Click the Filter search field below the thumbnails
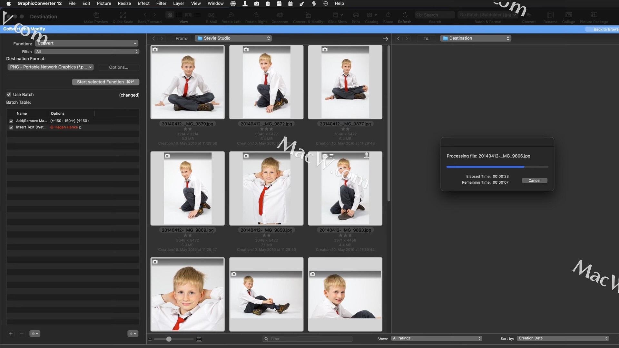619x348 pixels. pos(307,339)
